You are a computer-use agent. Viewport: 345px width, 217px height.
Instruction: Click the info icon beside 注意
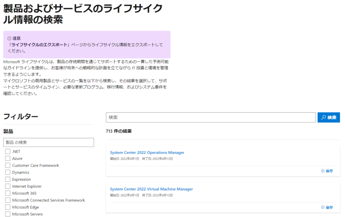coord(9,38)
